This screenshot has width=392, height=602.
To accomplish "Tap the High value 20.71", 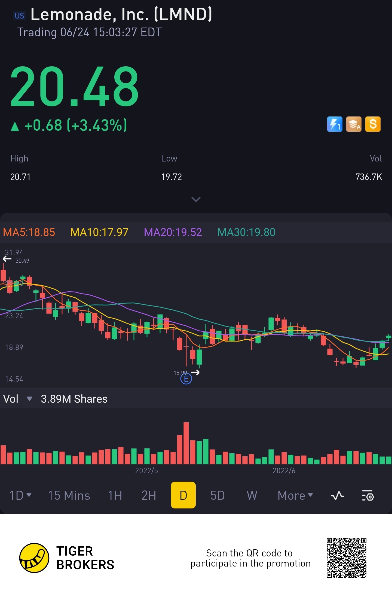I will [x=20, y=177].
